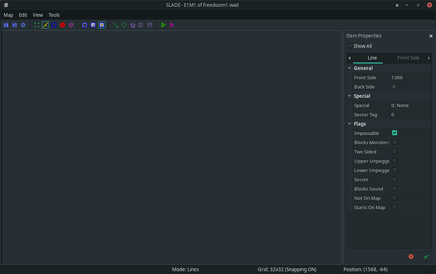Enable the Show All checkbox
The image size is (436, 274).
349,46
